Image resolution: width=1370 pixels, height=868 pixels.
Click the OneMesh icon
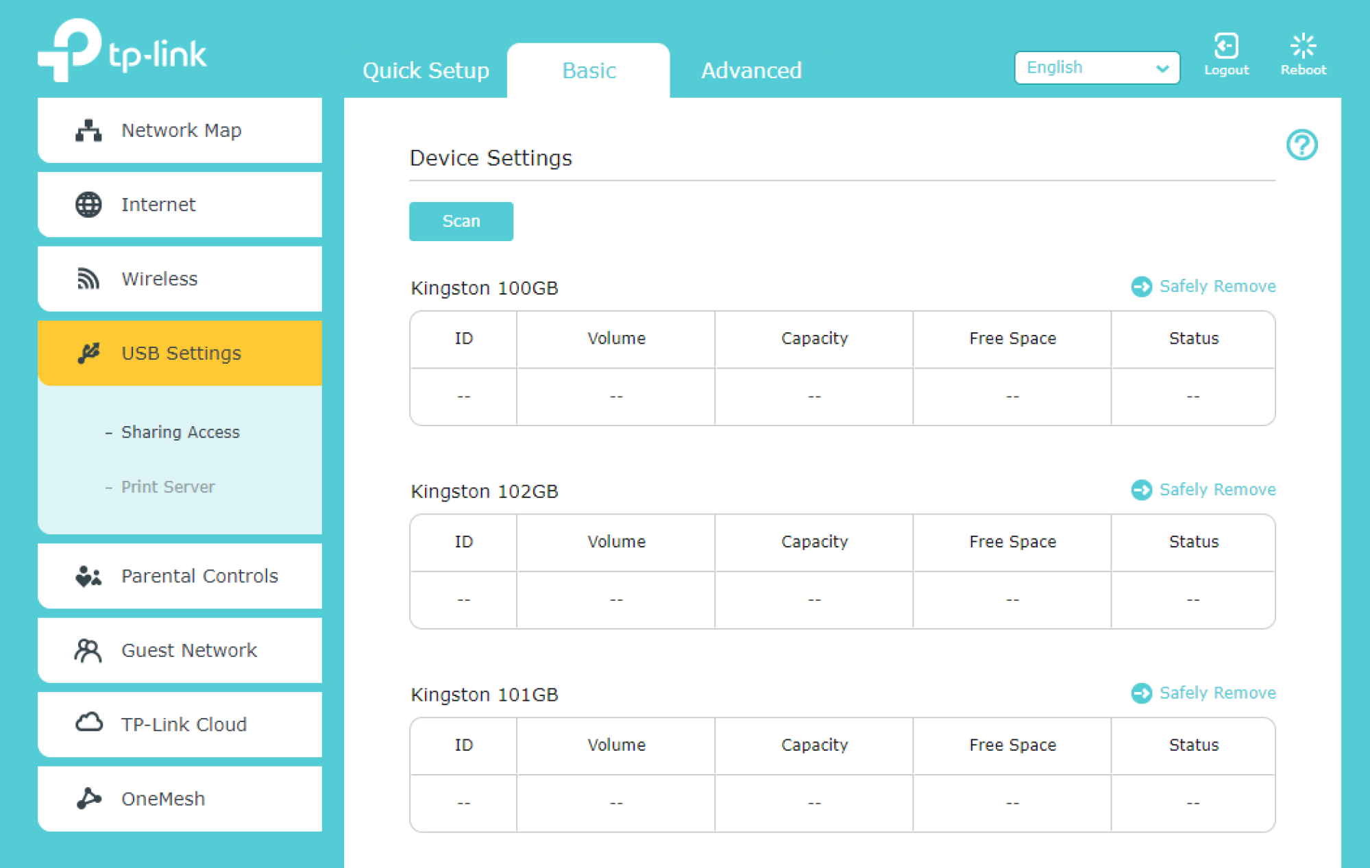(88, 798)
